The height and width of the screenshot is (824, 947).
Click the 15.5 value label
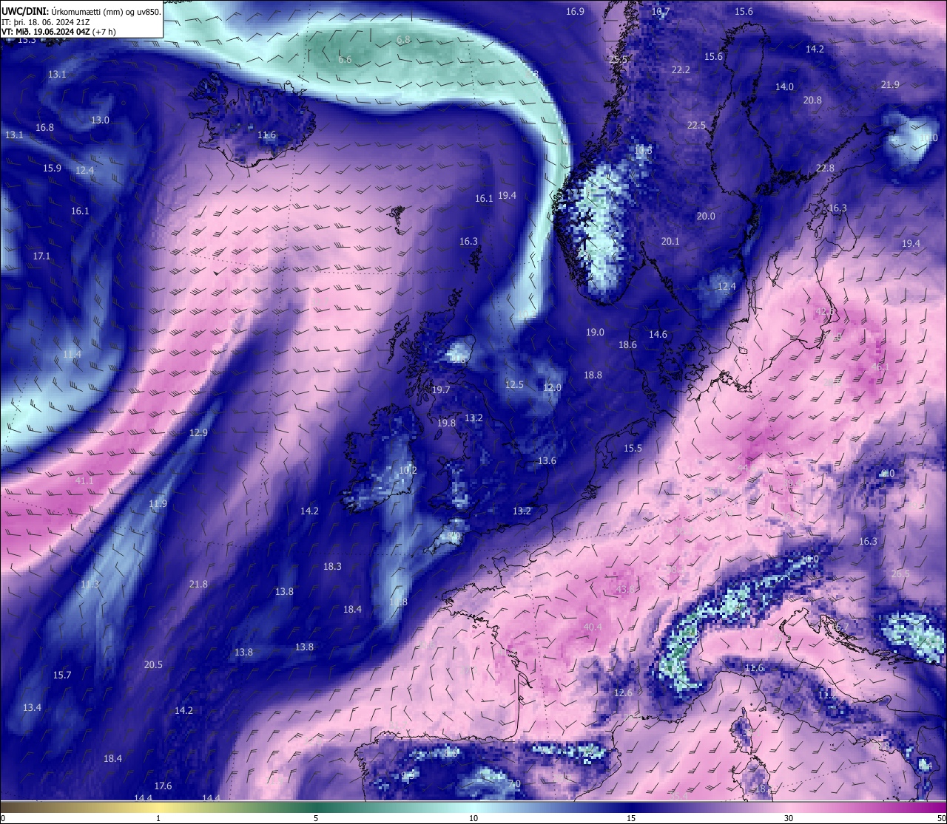(x=633, y=448)
